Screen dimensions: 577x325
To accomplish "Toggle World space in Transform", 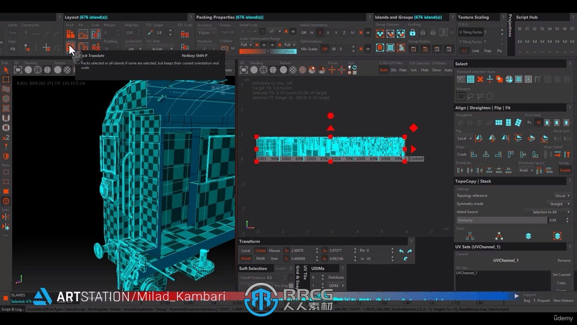I will click(246, 259).
